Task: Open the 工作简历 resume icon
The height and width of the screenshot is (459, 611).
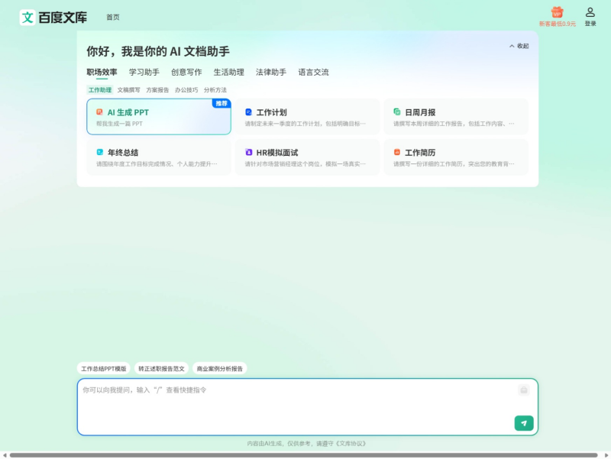Action: [398, 152]
